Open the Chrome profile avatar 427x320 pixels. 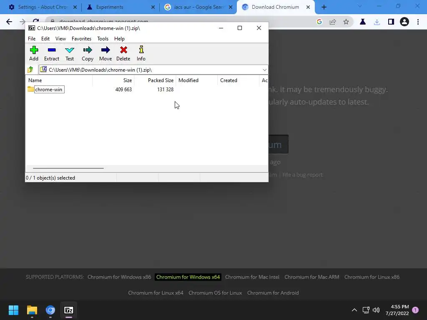click(404, 22)
